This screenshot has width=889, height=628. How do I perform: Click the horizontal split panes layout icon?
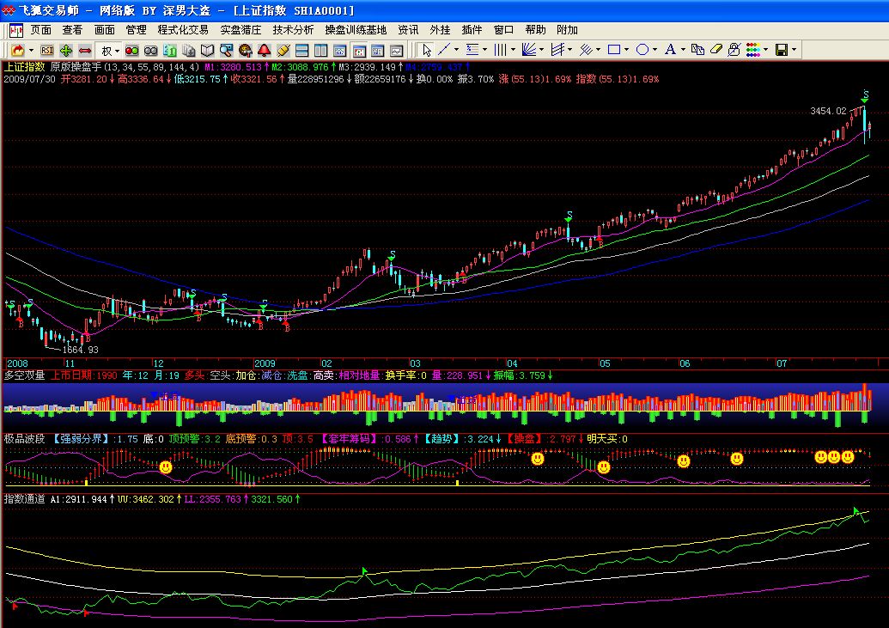[301, 51]
